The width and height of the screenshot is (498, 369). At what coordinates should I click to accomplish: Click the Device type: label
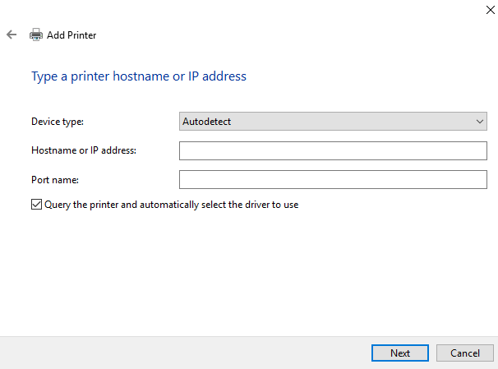pos(58,122)
